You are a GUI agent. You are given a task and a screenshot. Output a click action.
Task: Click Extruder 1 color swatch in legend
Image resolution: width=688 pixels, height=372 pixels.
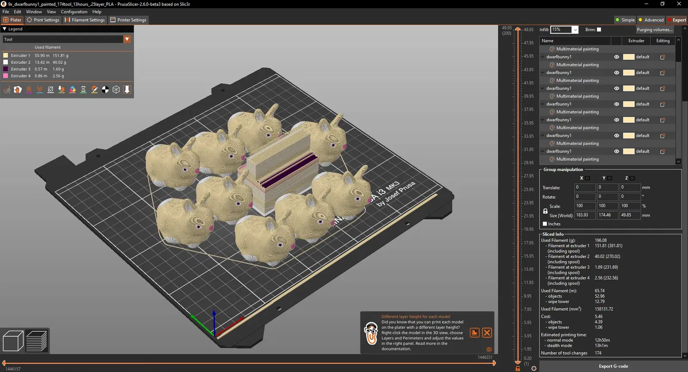point(6,55)
